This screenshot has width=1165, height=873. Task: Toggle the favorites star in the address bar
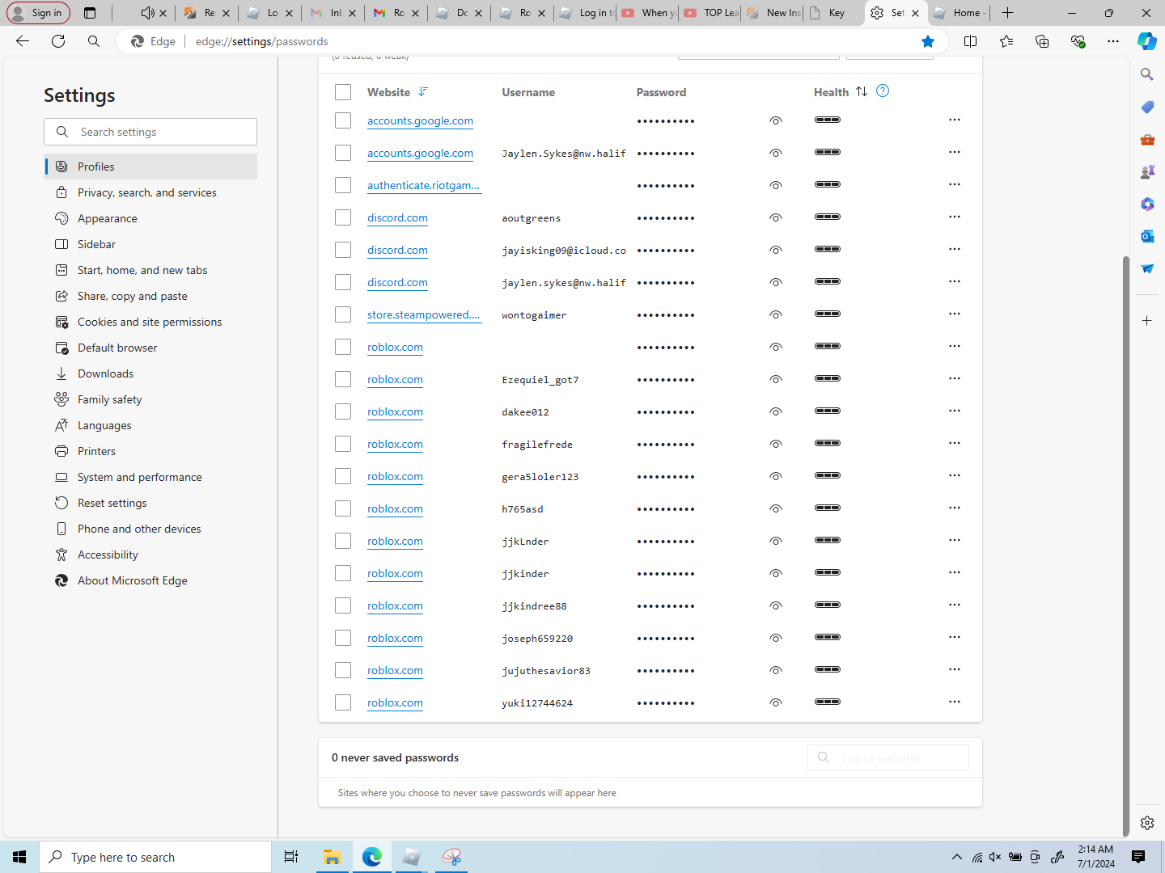[928, 41]
